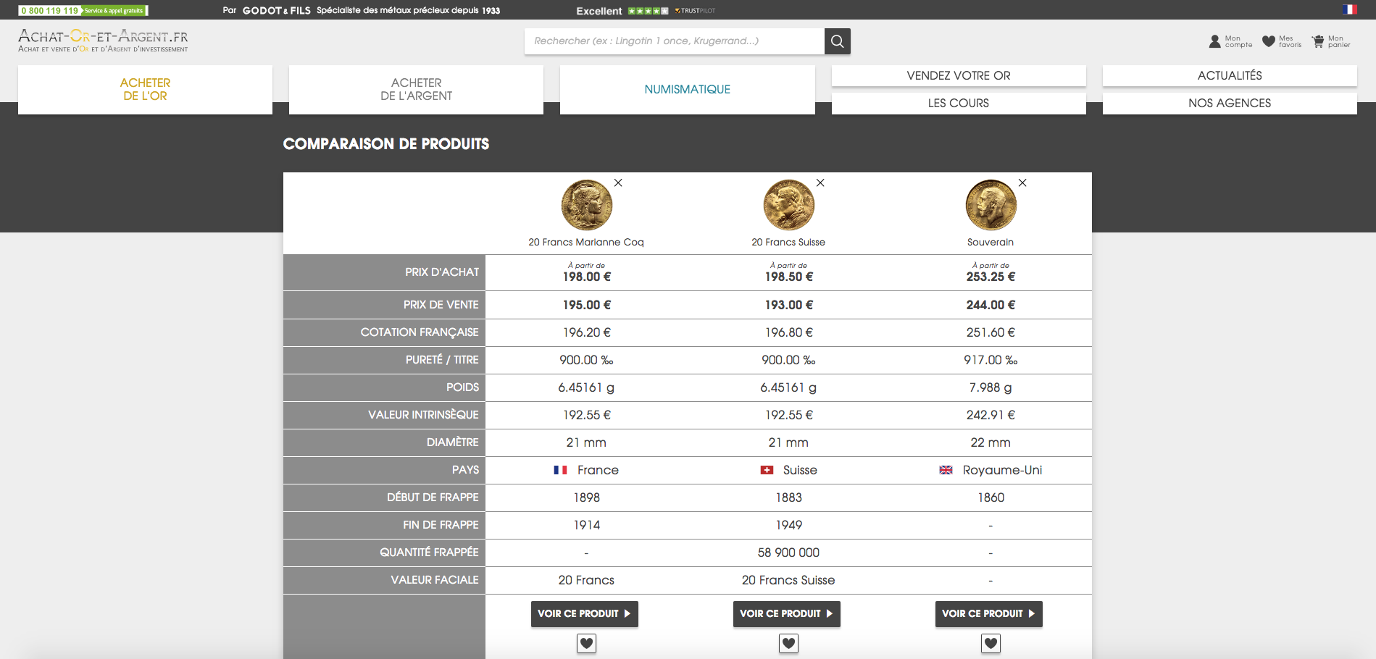Open Mon compte user icon
The height and width of the screenshot is (659, 1376).
pyautogui.click(x=1215, y=41)
